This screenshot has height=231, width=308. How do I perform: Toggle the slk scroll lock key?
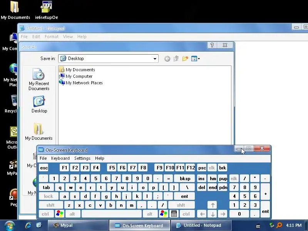(x=212, y=168)
